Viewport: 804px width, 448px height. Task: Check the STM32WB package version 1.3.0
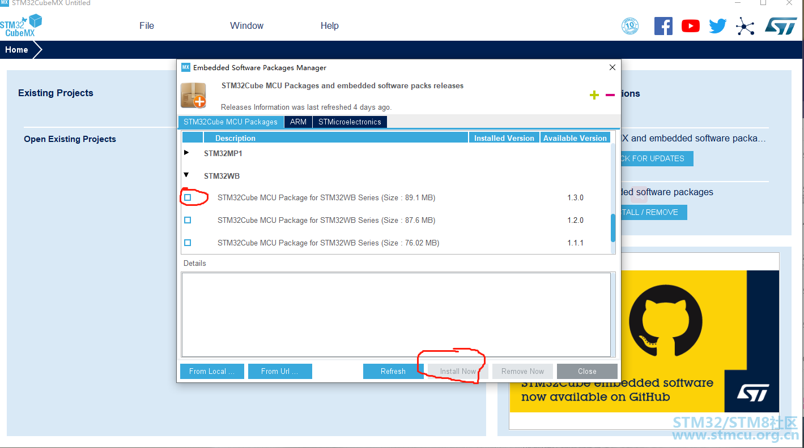(188, 197)
